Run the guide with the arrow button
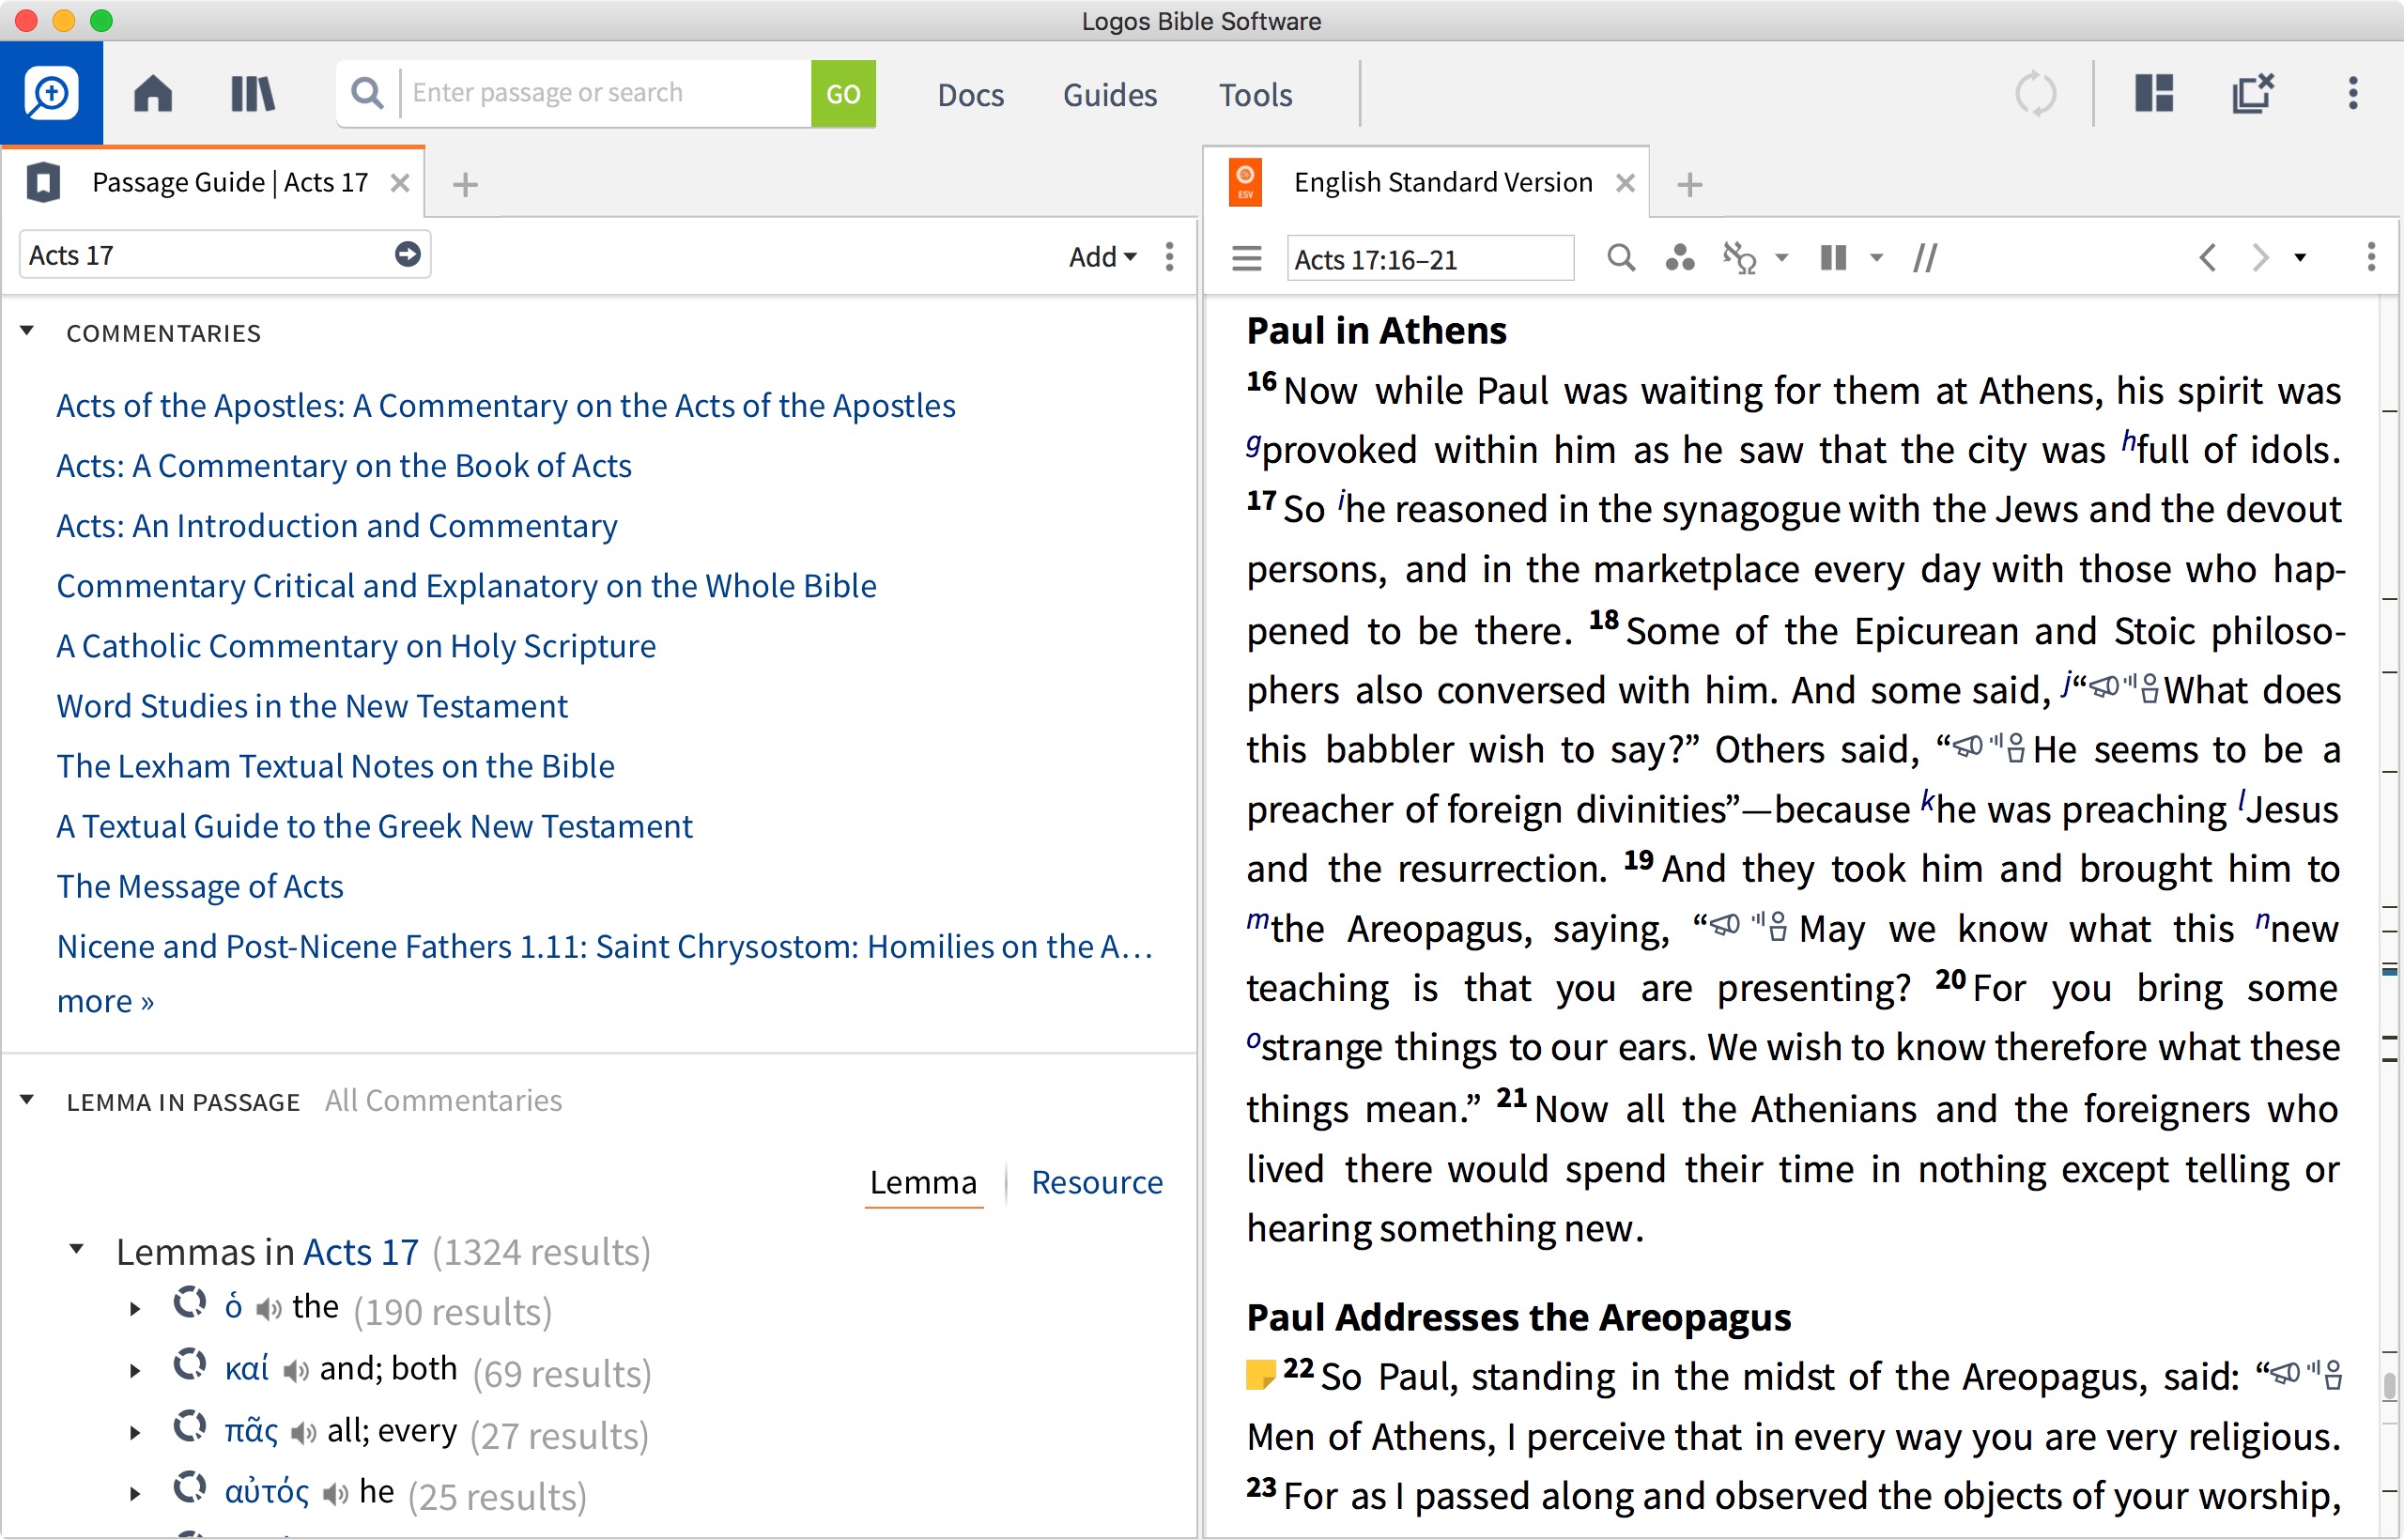The image size is (2404, 1540). (x=408, y=255)
